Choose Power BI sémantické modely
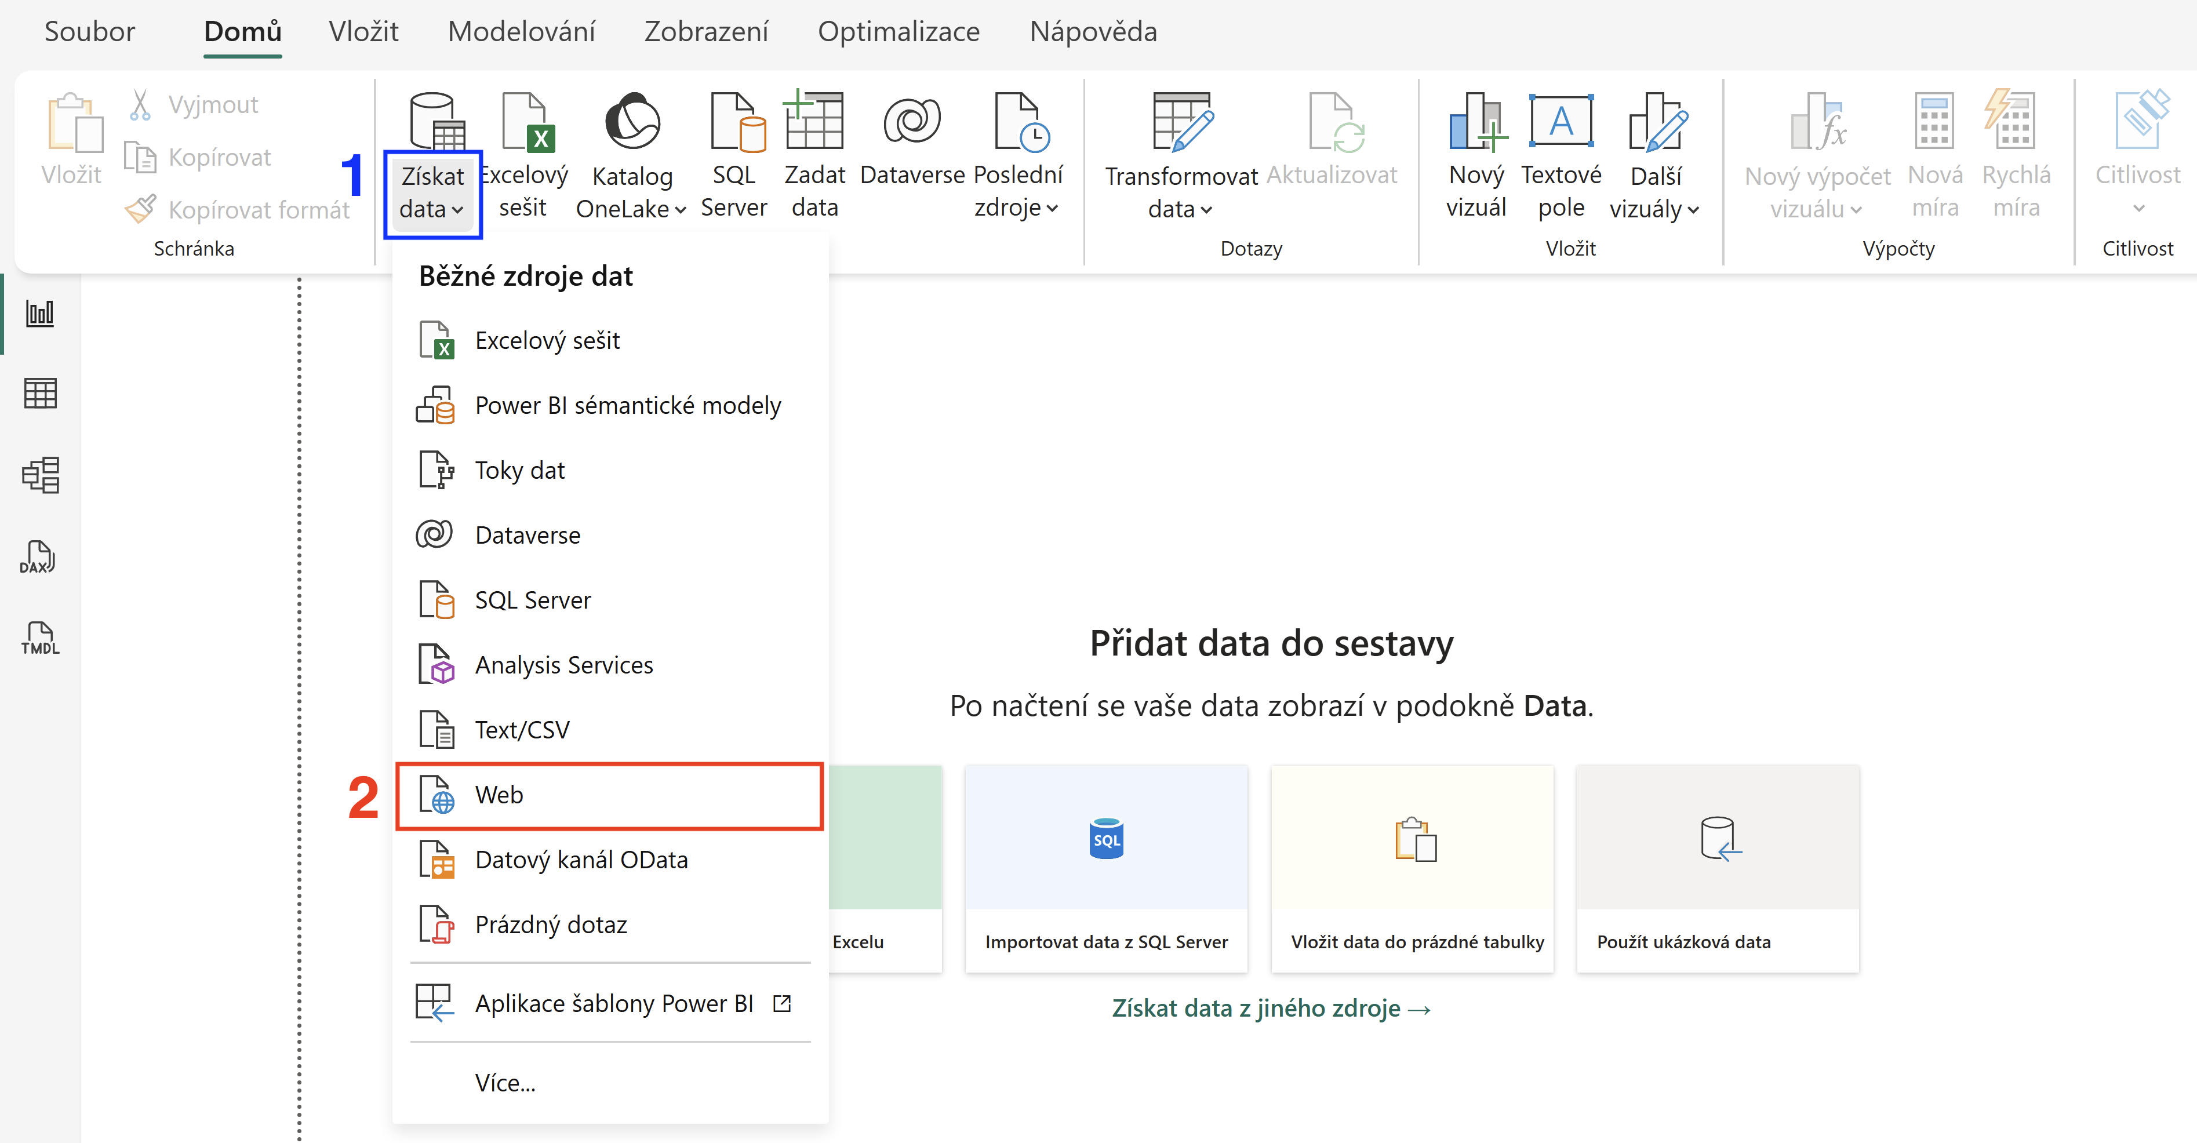 tap(610, 405)
